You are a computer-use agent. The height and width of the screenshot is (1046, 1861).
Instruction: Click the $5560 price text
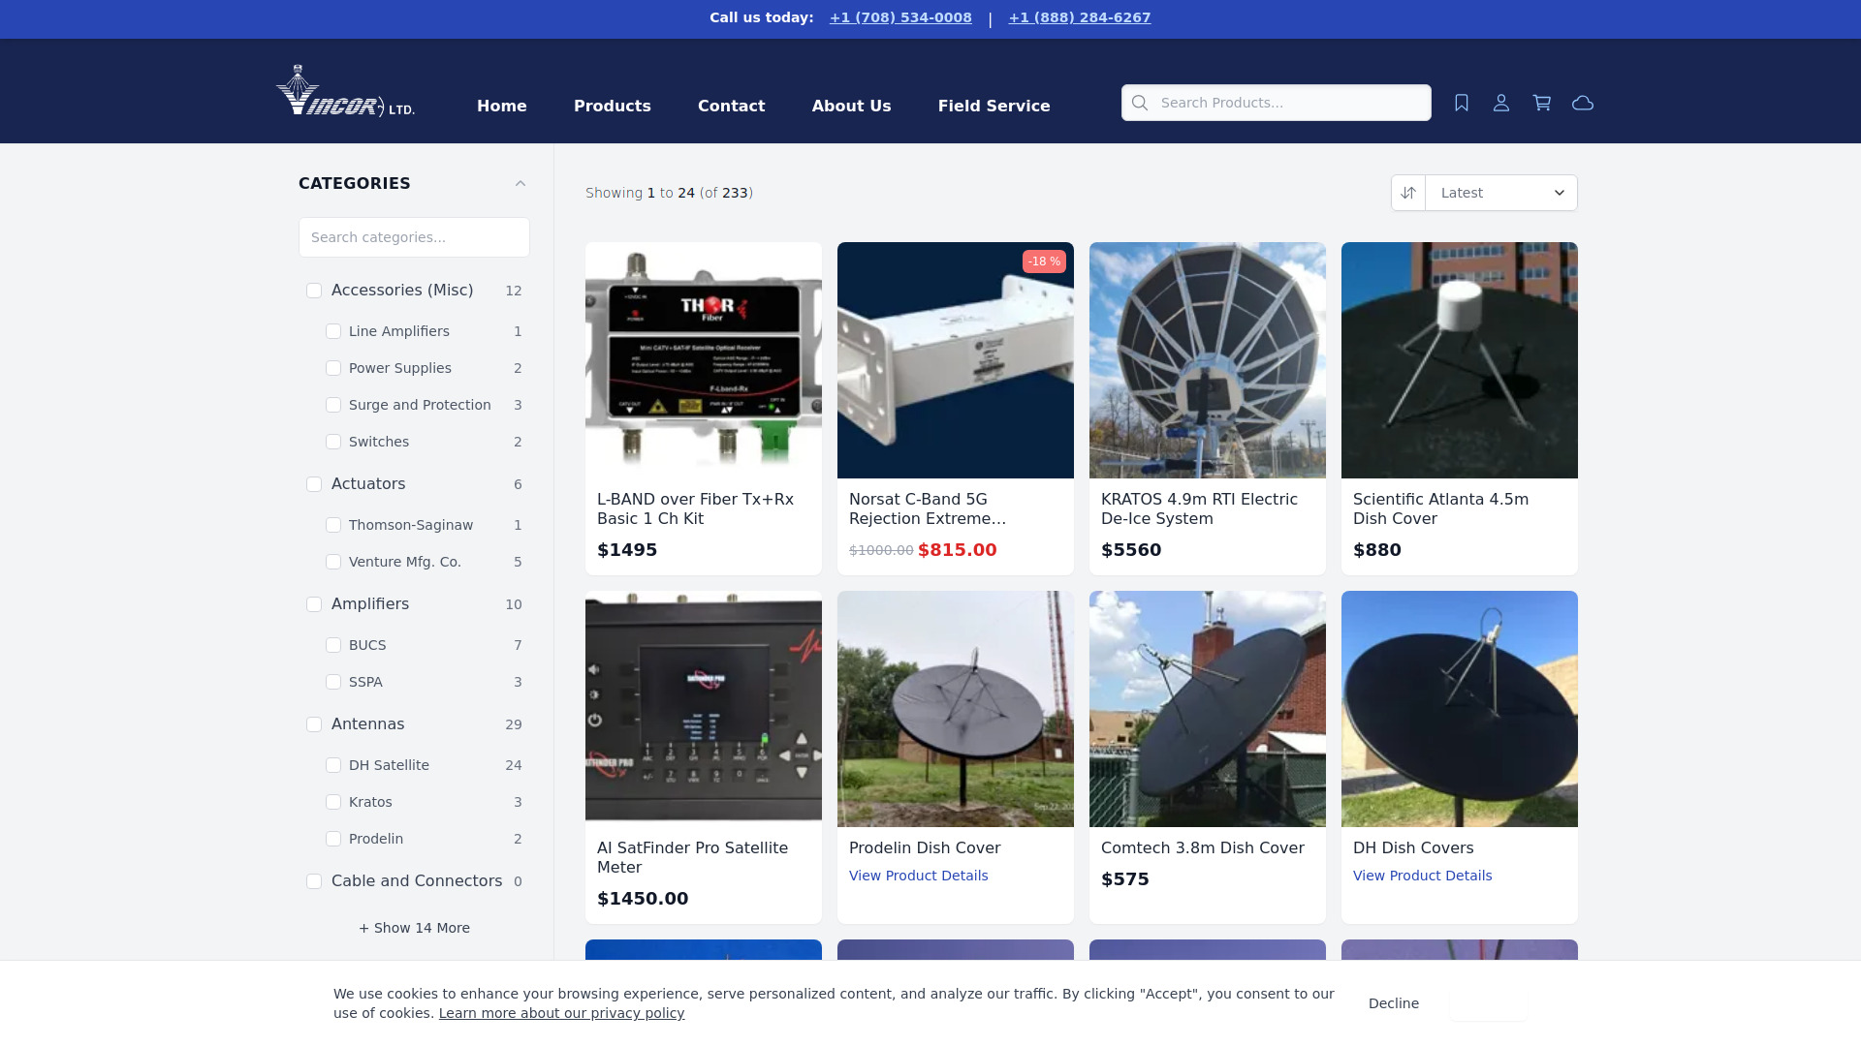click(1131, 550)
